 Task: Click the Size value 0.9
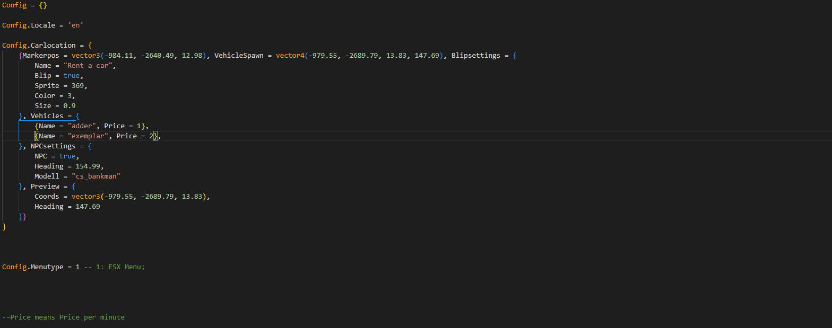pyautogui.click(x=70, y=106)
